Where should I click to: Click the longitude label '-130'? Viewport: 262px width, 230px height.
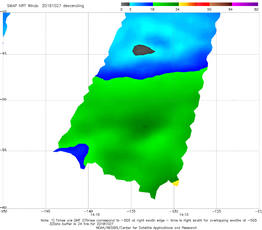point(173,211)
